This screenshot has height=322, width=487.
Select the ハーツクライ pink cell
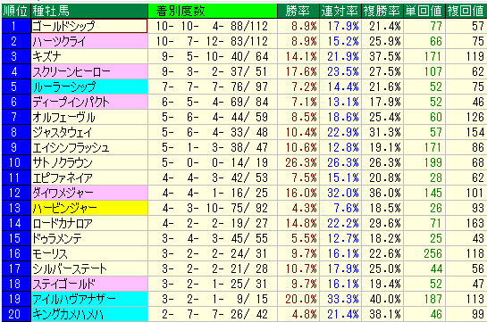89,41
